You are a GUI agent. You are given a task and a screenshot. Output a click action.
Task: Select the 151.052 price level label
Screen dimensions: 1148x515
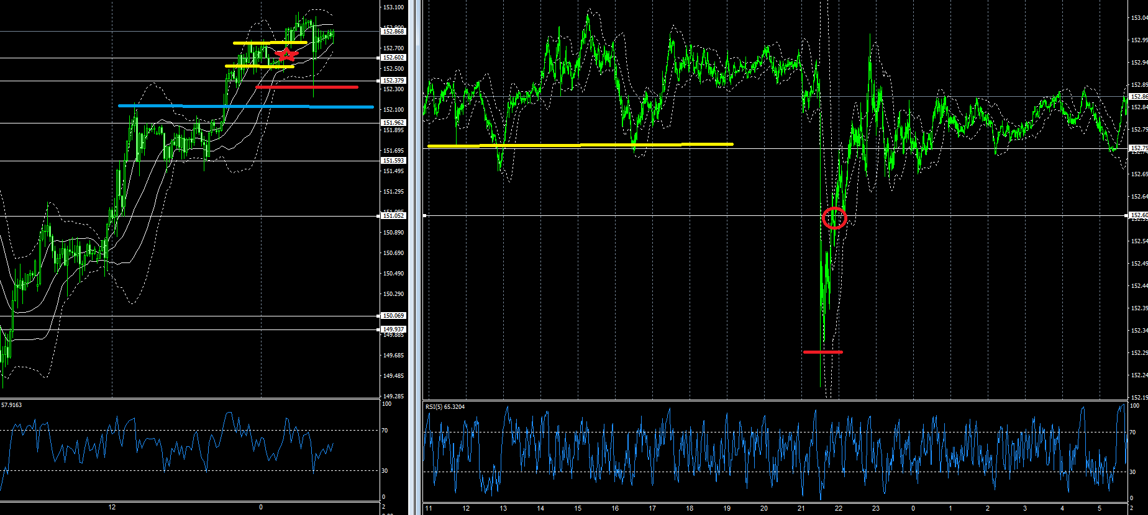tap(393, 216)
